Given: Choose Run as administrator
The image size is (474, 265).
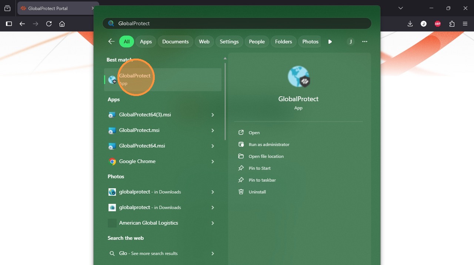Looking at the screenshot, I should coord(269,145).
